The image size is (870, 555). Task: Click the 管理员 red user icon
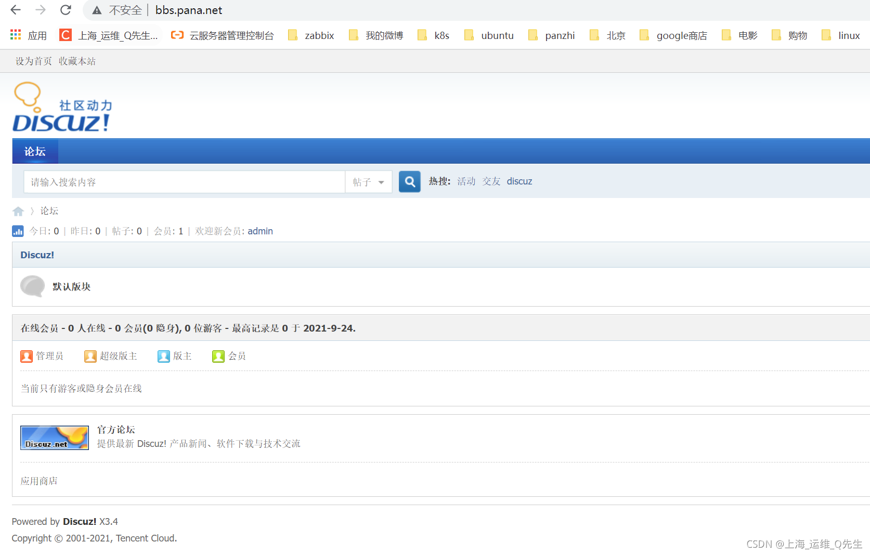click(27, 356)
